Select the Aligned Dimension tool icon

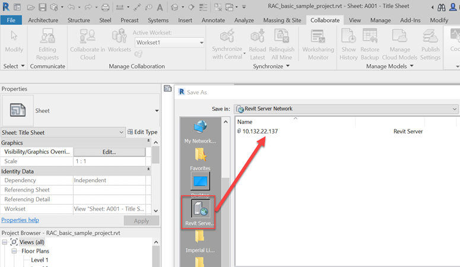[137, 7]
